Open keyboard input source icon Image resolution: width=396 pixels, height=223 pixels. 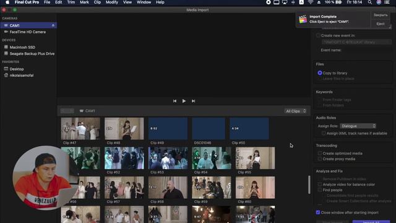point(301,2)
